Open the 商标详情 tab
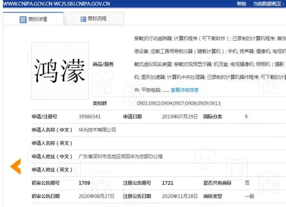The height and width of the screenshot is (207, 286). tap(33, 19)
